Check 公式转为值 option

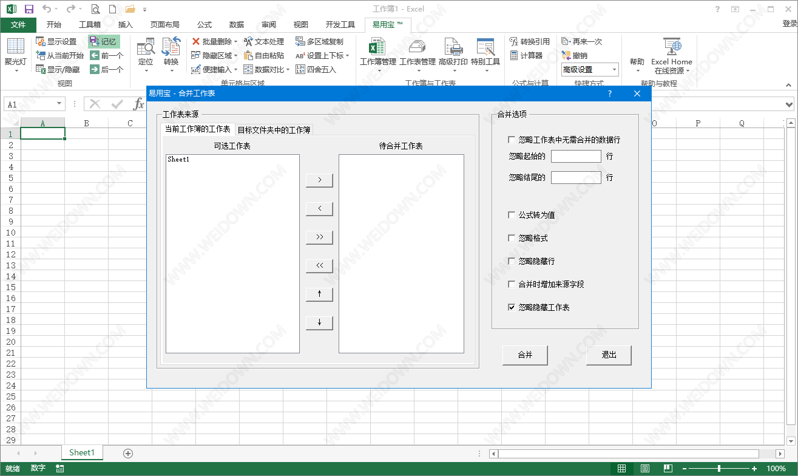(x=512, y=215)
